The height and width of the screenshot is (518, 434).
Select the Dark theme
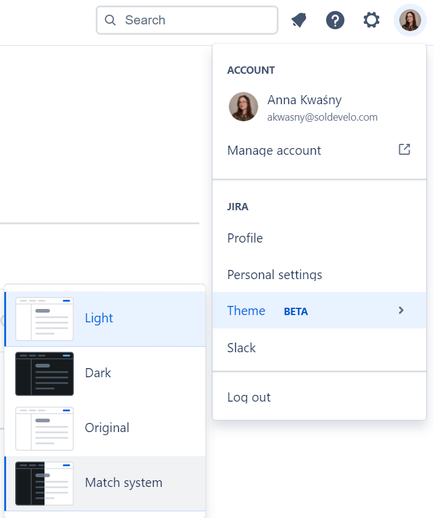pyautogui.click(x=98, y=373)
